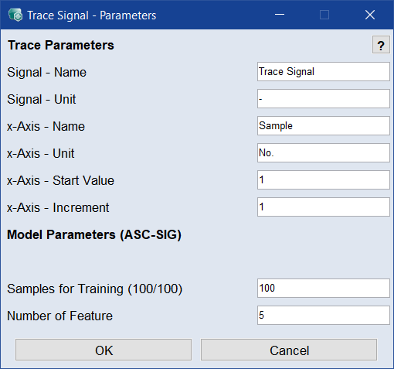394x369 pixels.
Task: Edit the x-Axis - Unit field showing No.
Action: [324, 152]
